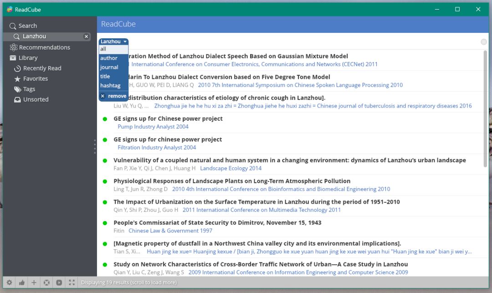Open 'Vulnerability of a coupled natural' article
Viewport: 492px width, 293px height.
click(290, 160)
